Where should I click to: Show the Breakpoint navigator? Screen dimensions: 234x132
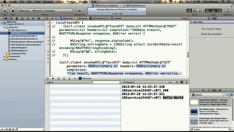[33, 19]
